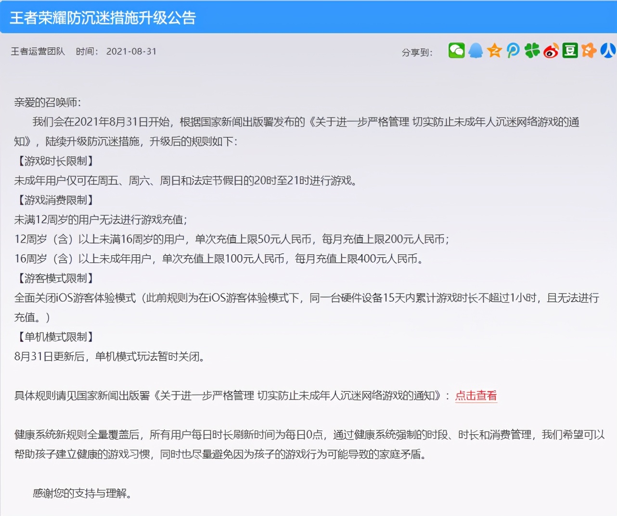
Task: Click the author name 王者运营团队
Action: coord(37,51)
